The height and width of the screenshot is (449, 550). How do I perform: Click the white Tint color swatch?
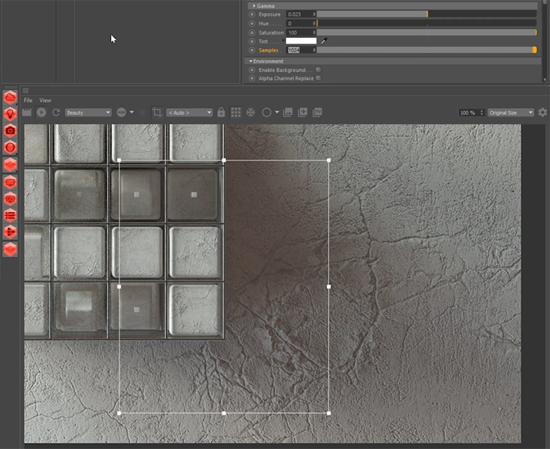point(302,42)
